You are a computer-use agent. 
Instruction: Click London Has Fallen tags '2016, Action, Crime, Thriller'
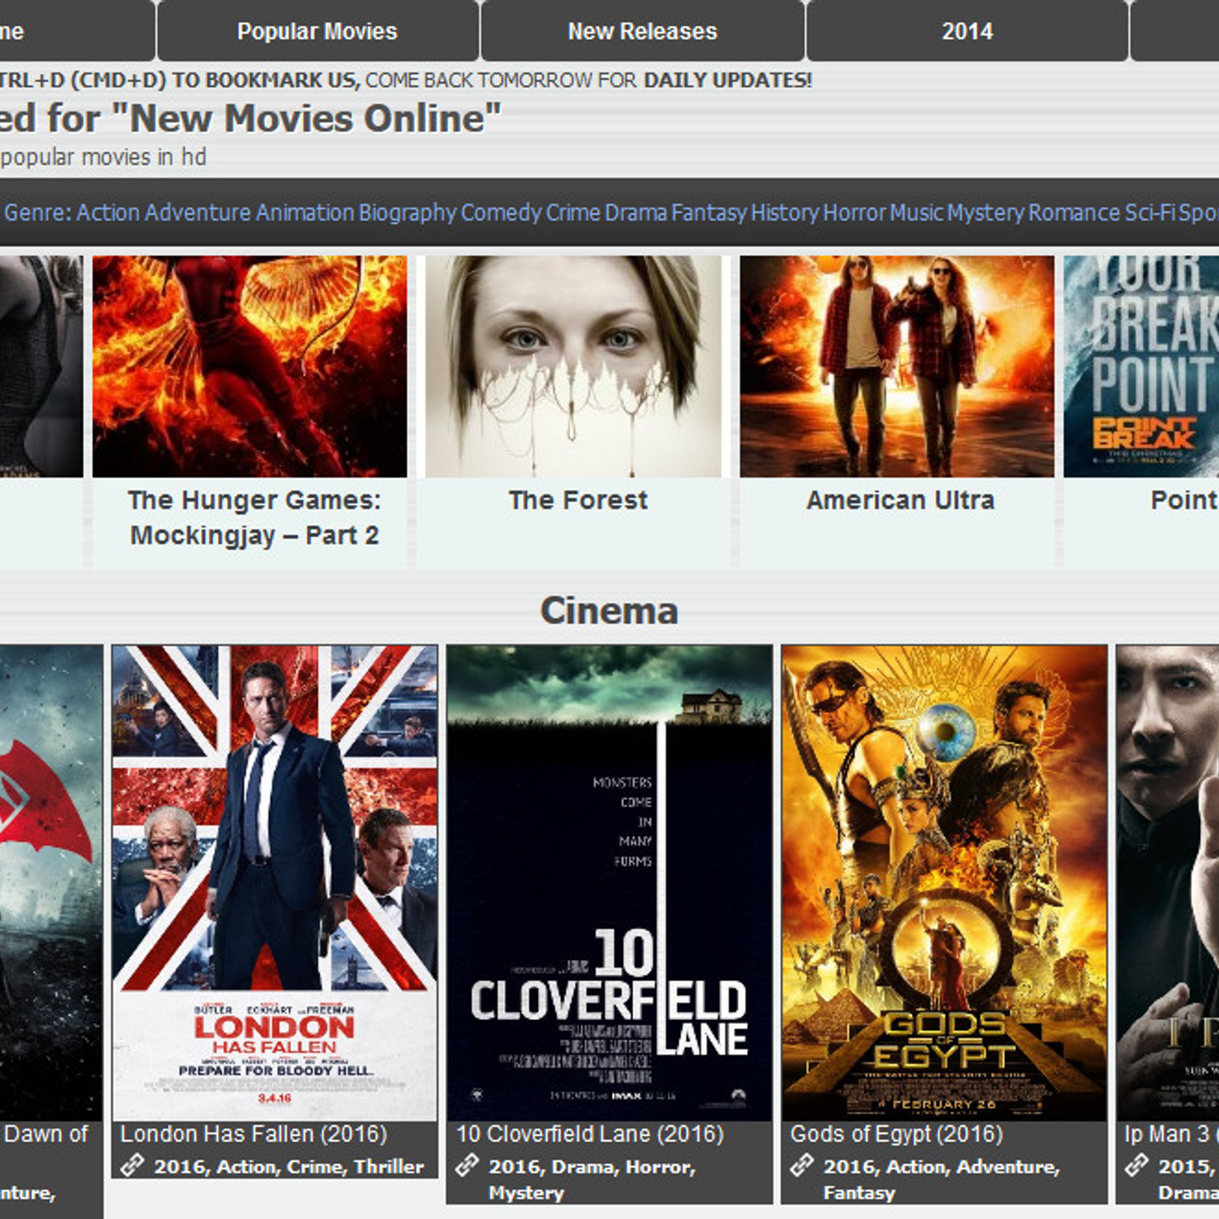point(289,1166)
